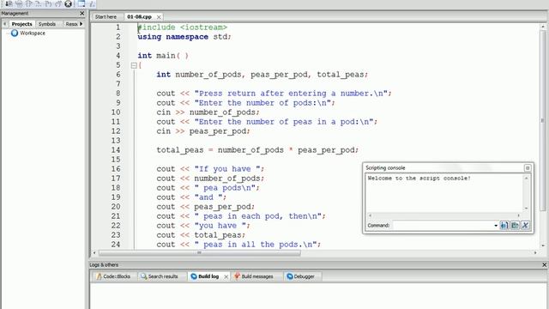The width and height of the screenshot is (549, 309).
Task: Click the editor horizontal scroll right arrow
Action: pos(535,253)
